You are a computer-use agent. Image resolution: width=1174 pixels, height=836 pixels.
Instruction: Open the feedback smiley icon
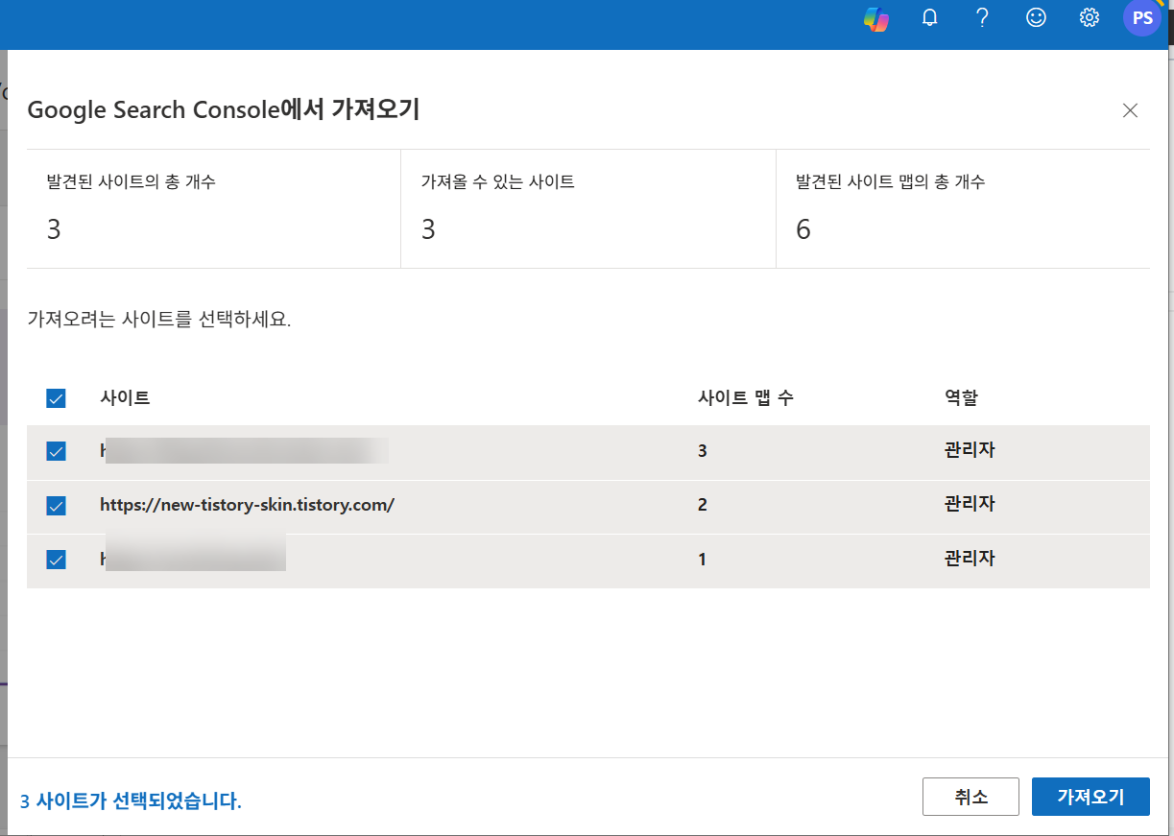(1036, 18)
